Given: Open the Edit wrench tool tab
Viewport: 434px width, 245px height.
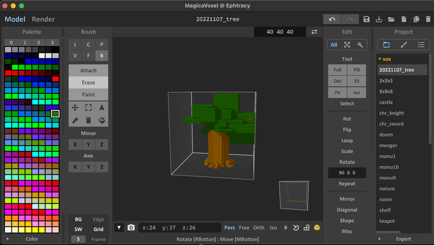Looking at the screenshot, I should coord(360,45).
